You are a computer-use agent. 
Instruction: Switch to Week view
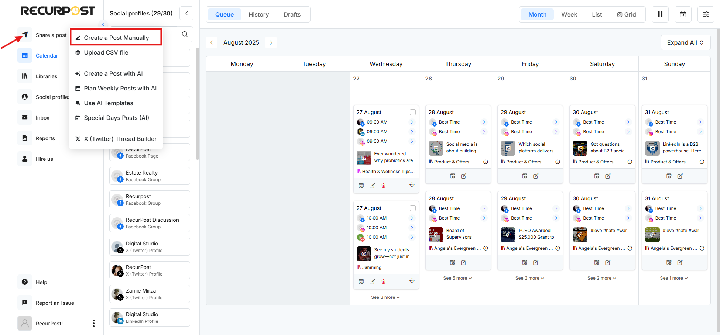pyautogui.click(x=569, y=14)
